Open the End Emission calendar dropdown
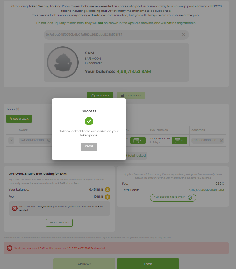Viewport: 236px width, 269px height. (x=179, y=140)
